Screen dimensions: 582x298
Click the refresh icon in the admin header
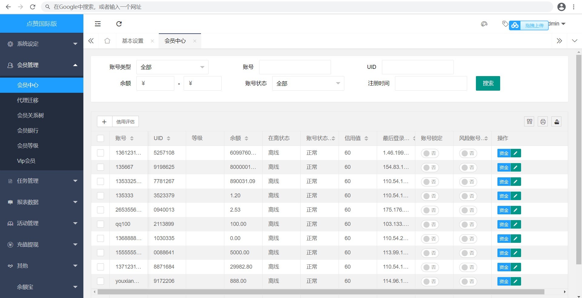[x=119, y=24]
